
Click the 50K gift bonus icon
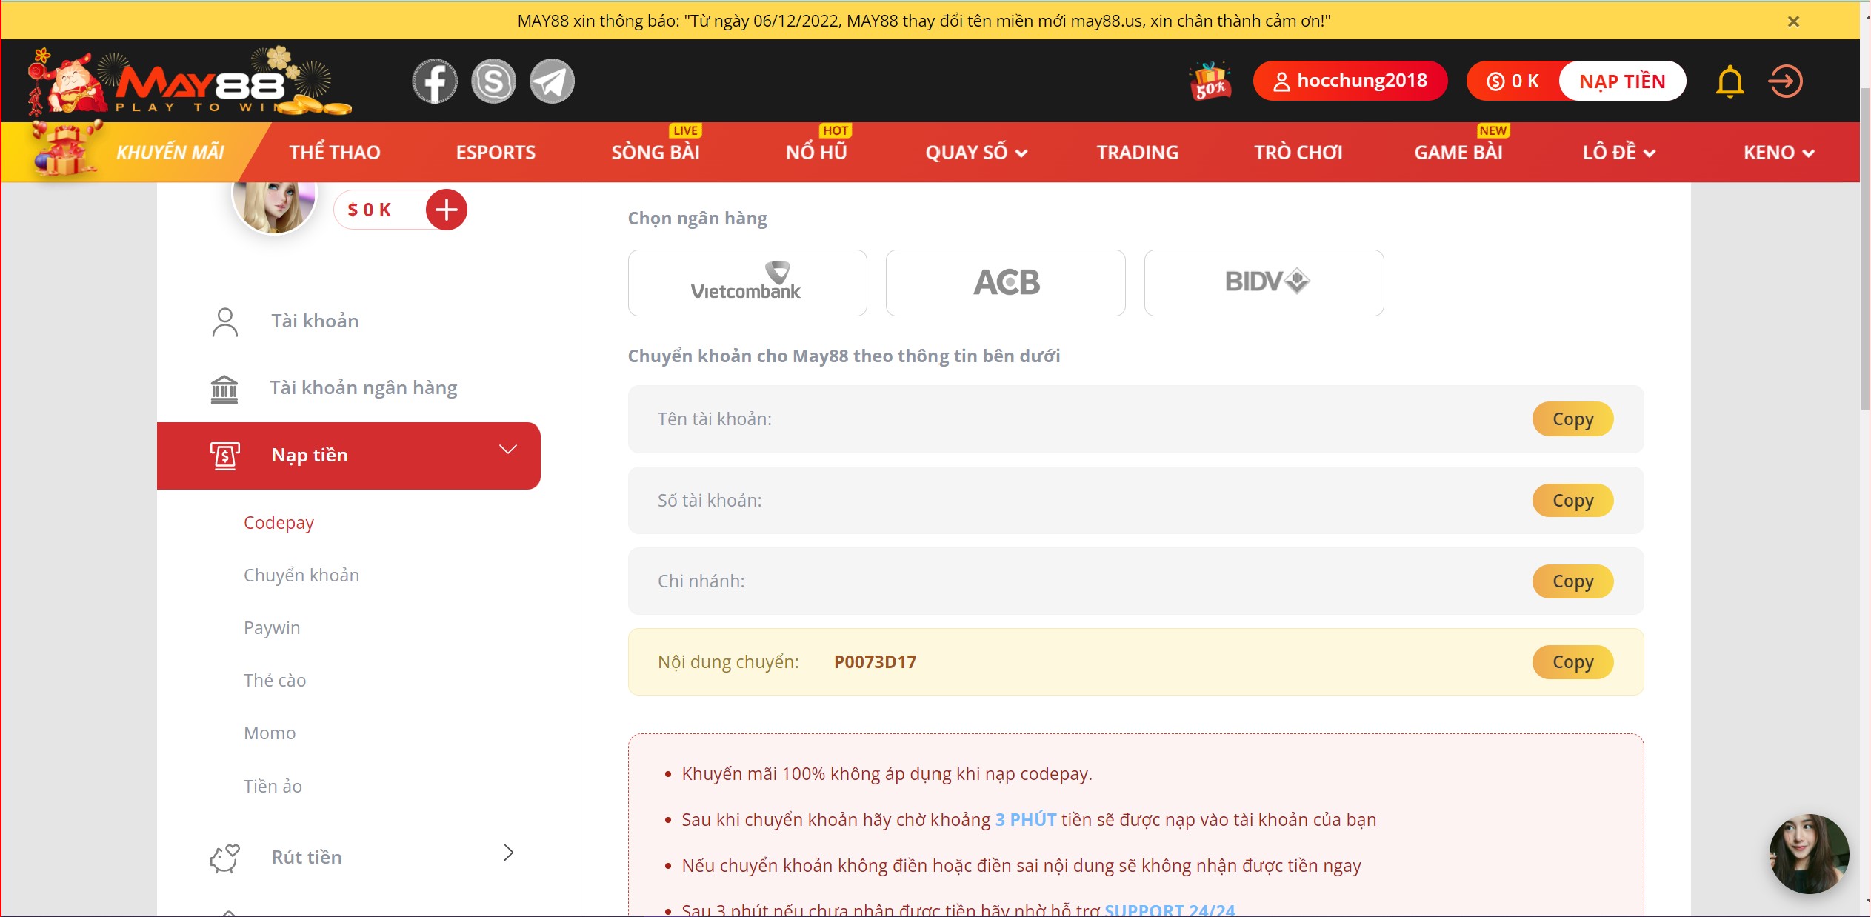coord(1210,81)
